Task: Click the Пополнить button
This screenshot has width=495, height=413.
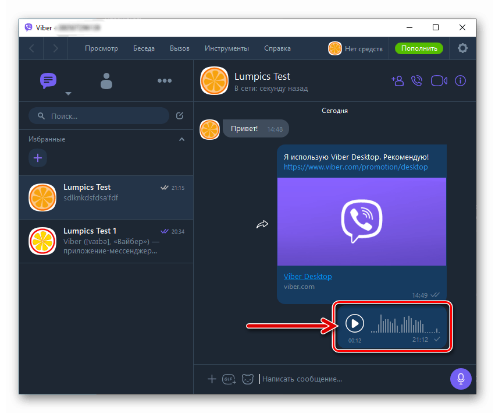Action: coord(419,48)
